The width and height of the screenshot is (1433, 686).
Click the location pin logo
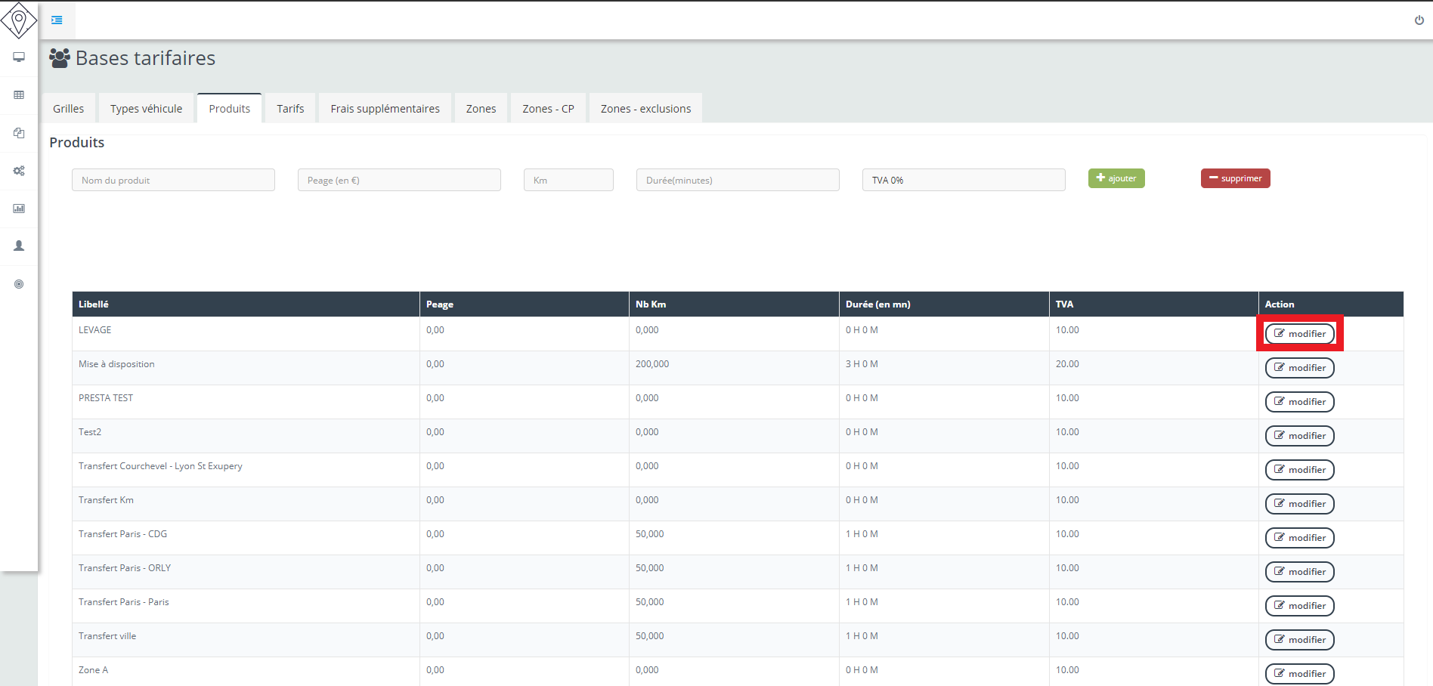[x=19, y=20]
